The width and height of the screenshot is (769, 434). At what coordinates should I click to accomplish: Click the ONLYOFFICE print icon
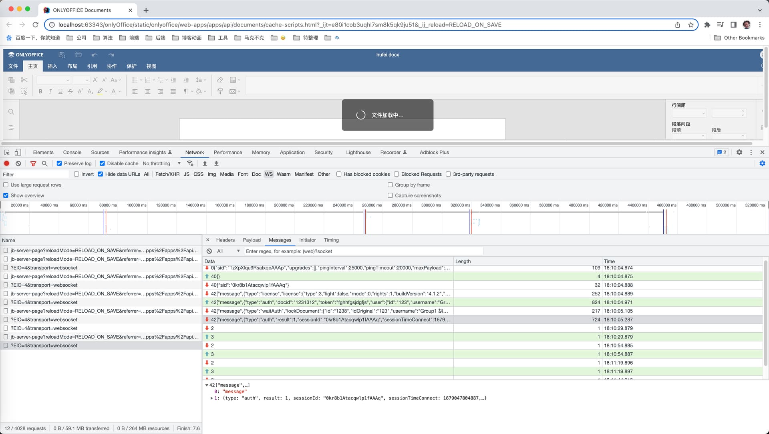tap(78, 54)
